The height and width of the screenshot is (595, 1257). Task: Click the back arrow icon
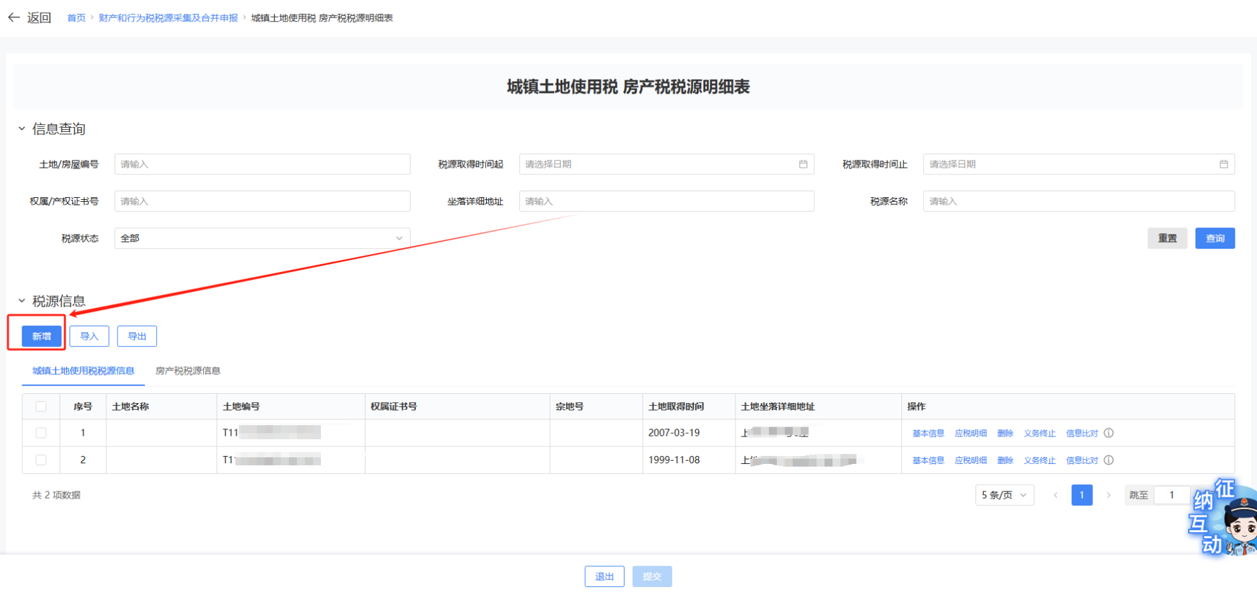14,17
